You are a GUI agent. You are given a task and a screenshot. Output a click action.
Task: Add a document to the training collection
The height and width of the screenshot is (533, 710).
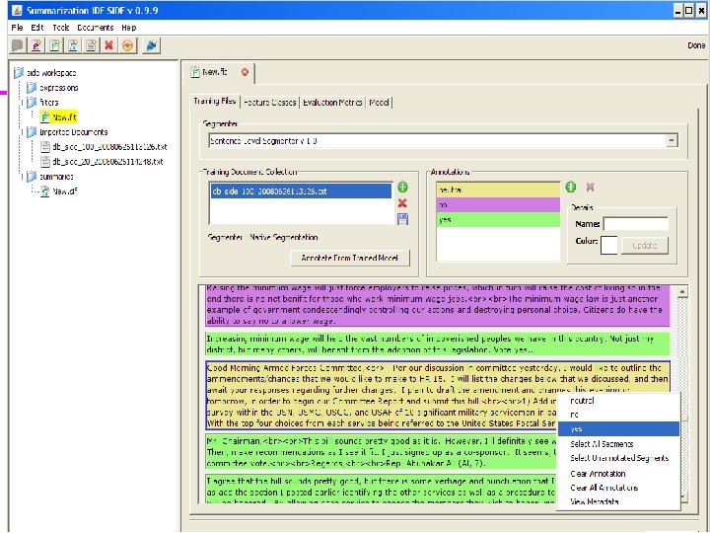coord(402,187)
